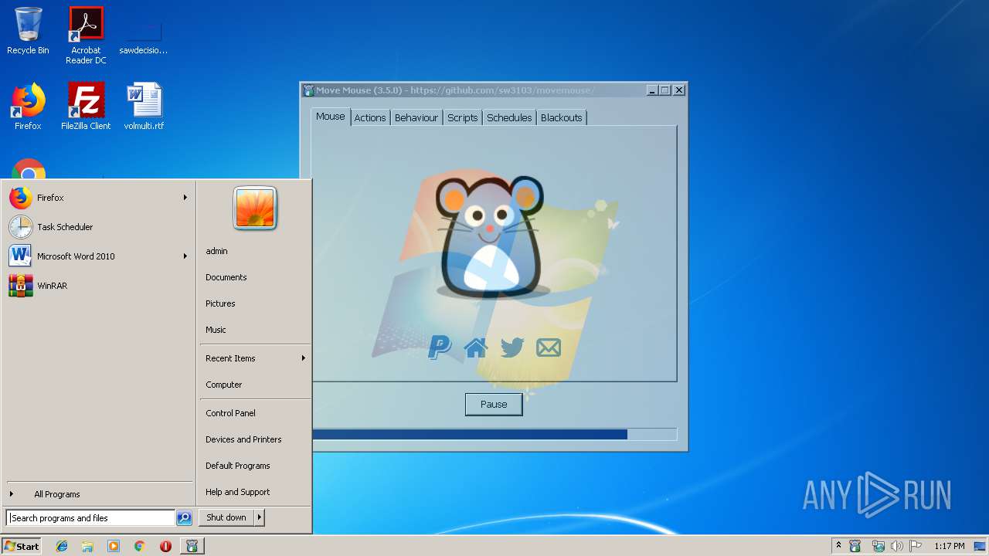This screenshot has height=556, width=989.
Task: Select the Acrobat Reader DC desktop icon
Action: (x=86, y=36)
